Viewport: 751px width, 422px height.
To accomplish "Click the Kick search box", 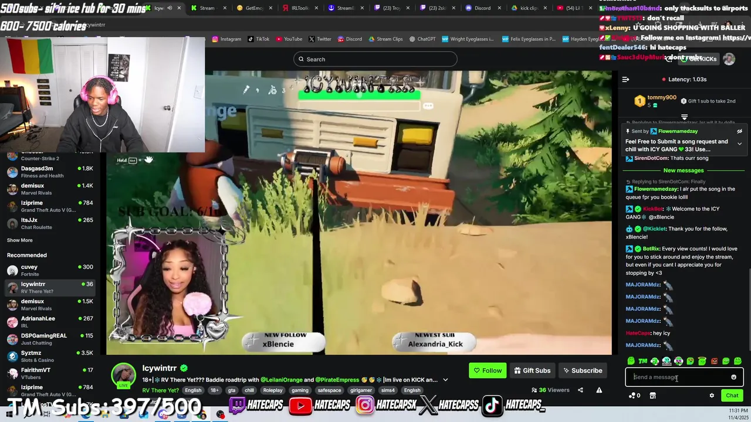I will pyautogui.click(x=375, y=59).
